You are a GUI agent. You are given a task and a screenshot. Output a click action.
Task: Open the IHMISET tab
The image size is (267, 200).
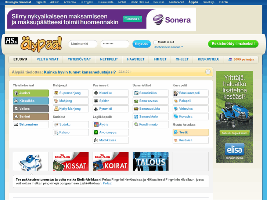[x=160, y=59]
